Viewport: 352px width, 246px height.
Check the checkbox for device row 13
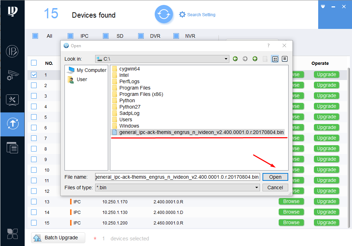coord(34,202)
